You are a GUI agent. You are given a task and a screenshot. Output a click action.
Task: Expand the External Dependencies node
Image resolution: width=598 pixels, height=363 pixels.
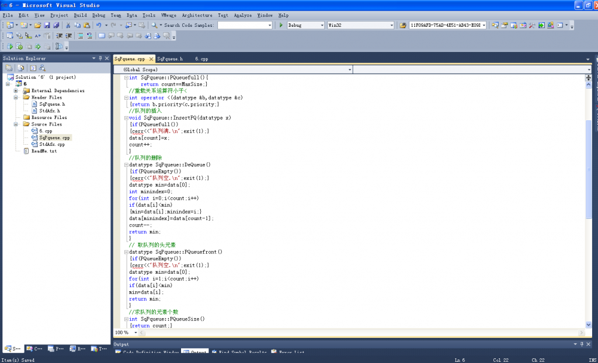coord(15,90)
